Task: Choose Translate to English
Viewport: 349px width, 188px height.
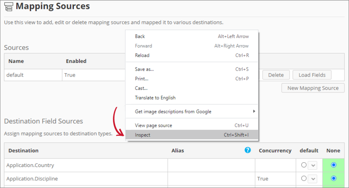Action: tap(192, 98)
